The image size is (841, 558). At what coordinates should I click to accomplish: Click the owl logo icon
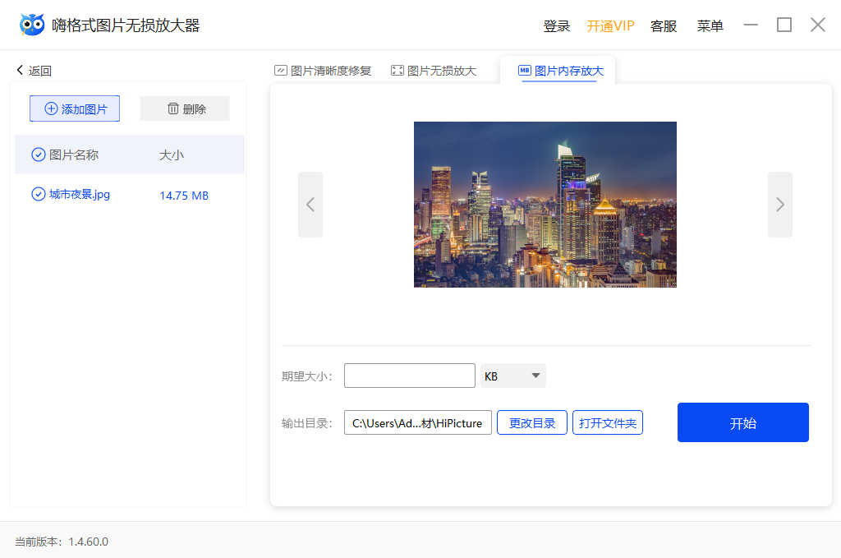(31, 24)
